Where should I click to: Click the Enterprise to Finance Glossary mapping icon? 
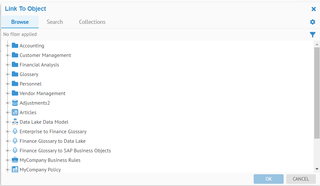click(x=15, y=132)
